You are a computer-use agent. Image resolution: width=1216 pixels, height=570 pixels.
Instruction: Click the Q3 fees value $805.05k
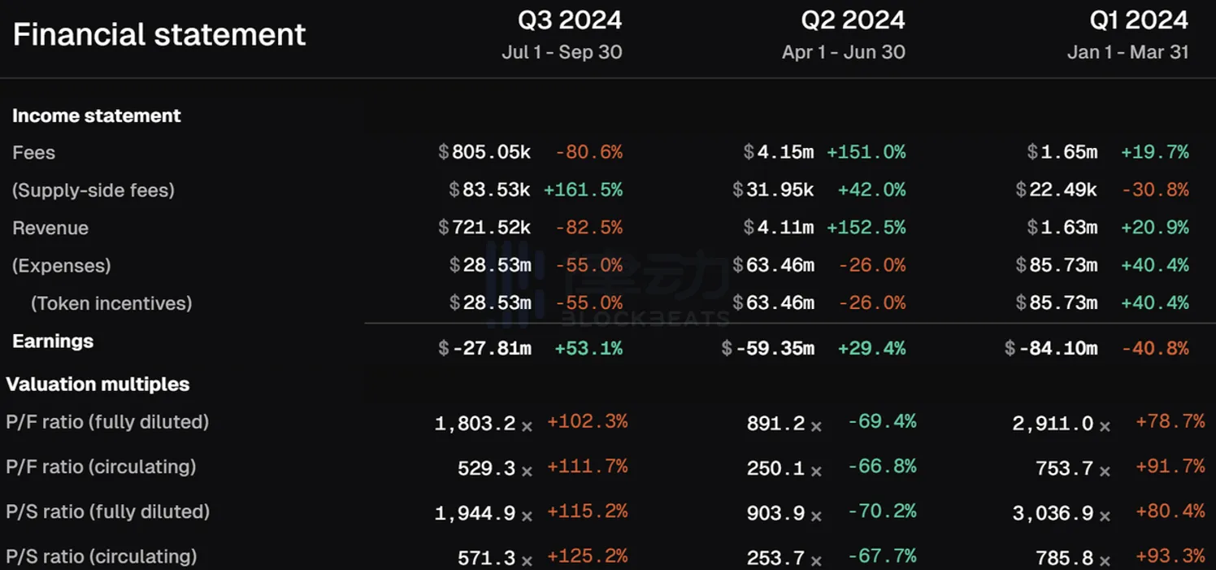point(484,152)
